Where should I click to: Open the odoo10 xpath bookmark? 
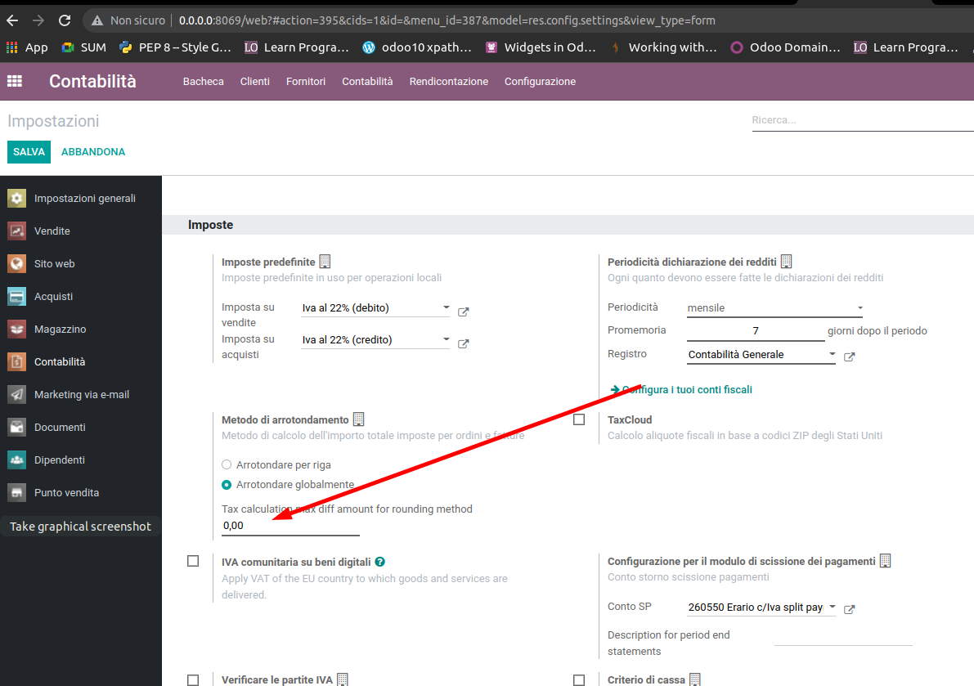pyautogui.click(x=417, y=47)
